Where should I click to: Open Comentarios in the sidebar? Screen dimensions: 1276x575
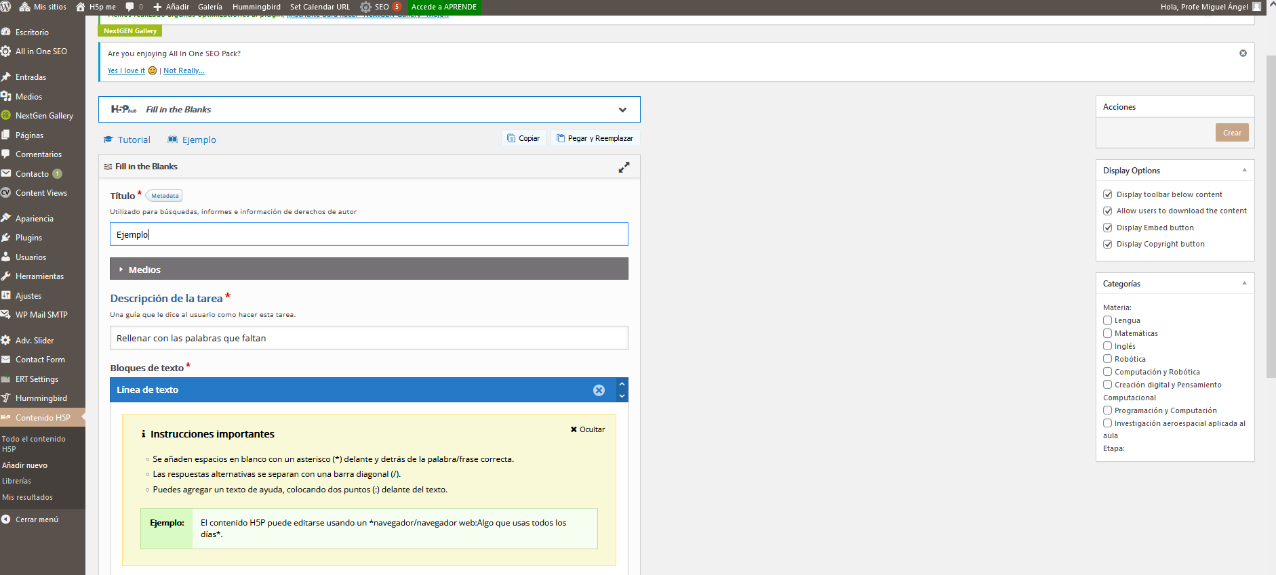pyautogui.click(x=39, y=154)
